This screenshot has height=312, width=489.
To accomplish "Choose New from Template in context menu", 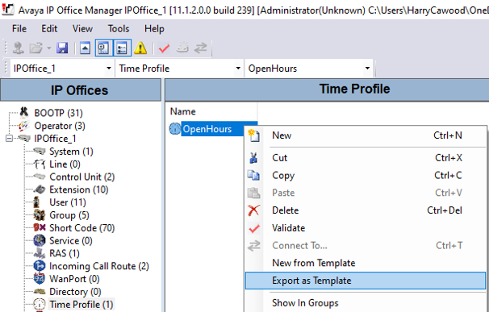I will pos(366,263).
